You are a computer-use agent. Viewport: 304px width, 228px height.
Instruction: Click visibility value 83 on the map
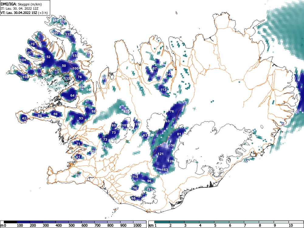click(145, 135)
